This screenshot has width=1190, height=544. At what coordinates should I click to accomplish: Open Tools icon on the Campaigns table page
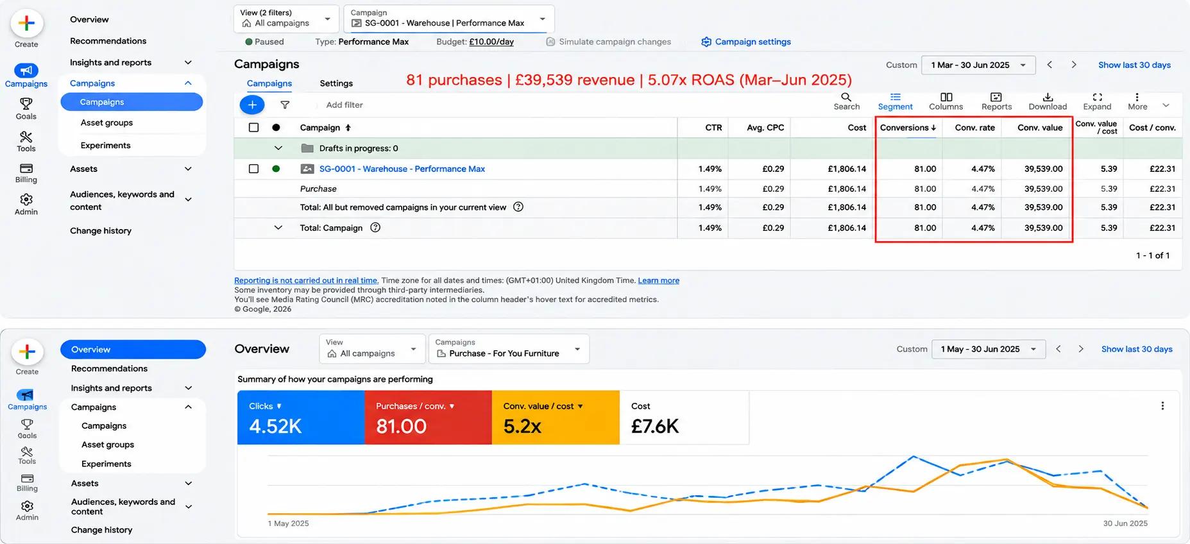26,137
